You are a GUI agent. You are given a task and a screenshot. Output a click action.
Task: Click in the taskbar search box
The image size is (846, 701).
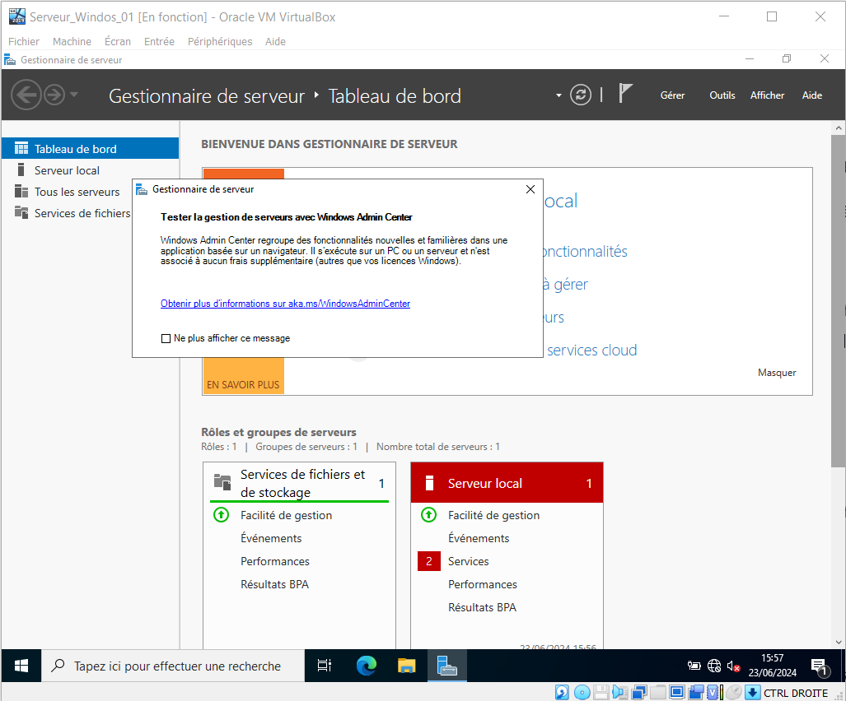click(177, 666)
